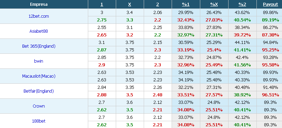This screenshot has width=282, height=128.
Task: Sort table by column 1 header
Action: click(x=102, y=4)
